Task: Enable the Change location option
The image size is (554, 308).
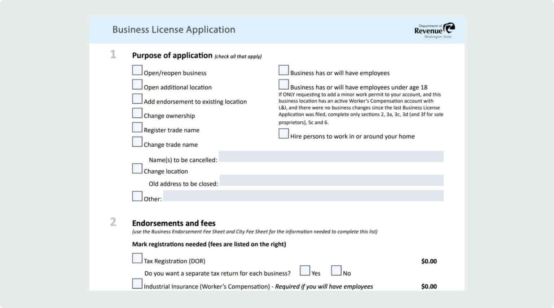Action: (137, 168)
